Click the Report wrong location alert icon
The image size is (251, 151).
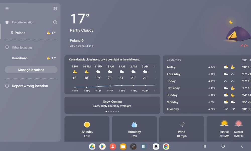[7, 86]
